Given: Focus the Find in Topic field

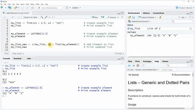Looking at the screenshot, I should [x=168, y=70].
